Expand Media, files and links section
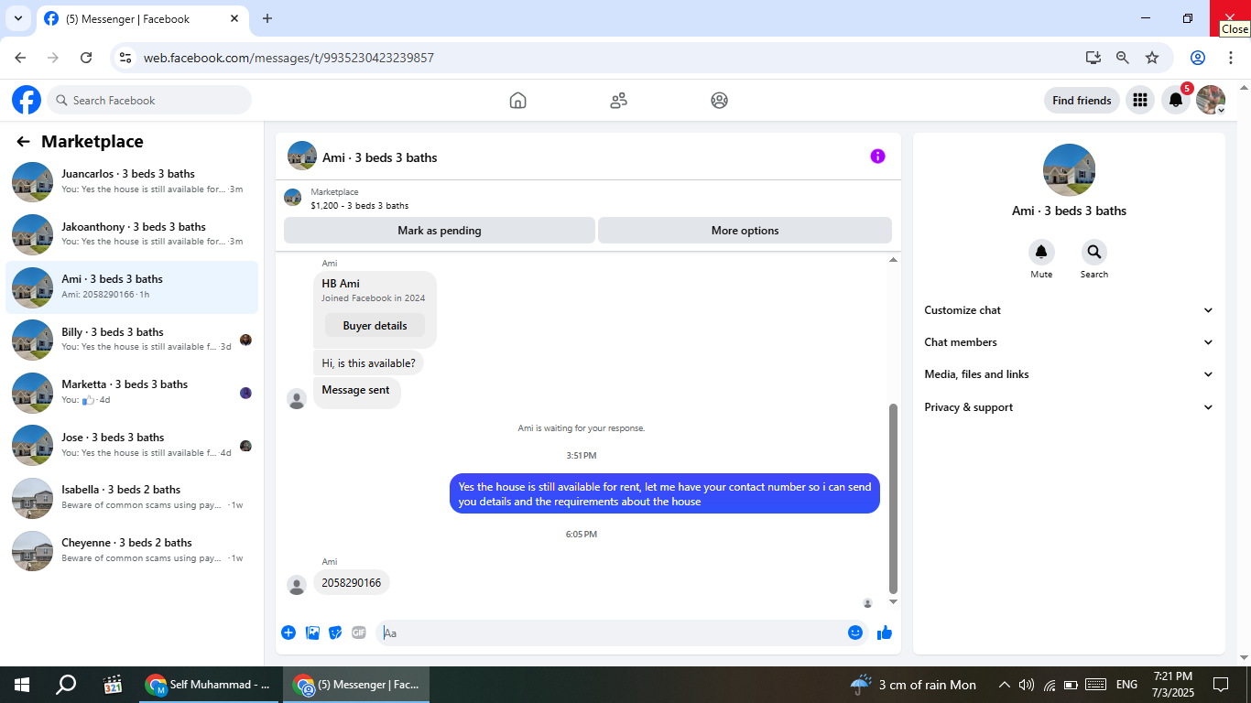This screenshot has height=703, width=1251. tap(1069, 374)
